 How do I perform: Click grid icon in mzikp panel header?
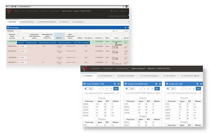(x=167, y=84)
